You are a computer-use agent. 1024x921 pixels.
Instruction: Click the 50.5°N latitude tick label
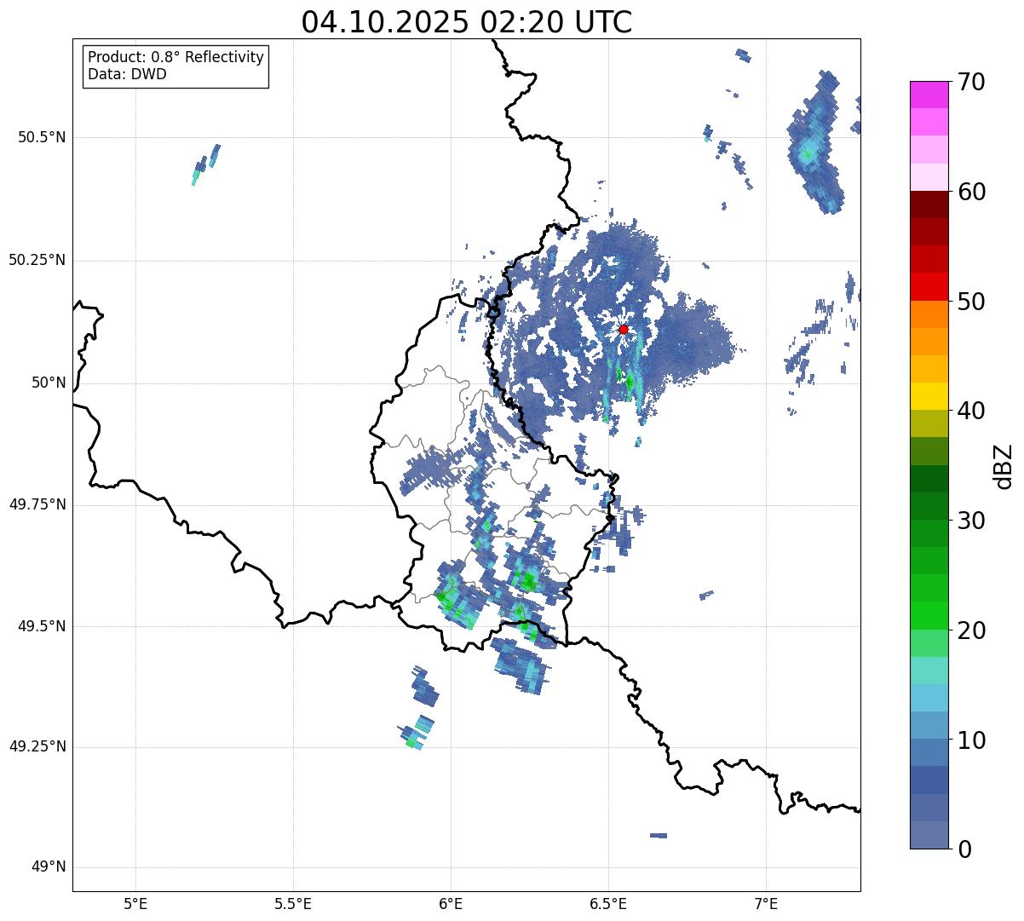(x=37, y=137)
